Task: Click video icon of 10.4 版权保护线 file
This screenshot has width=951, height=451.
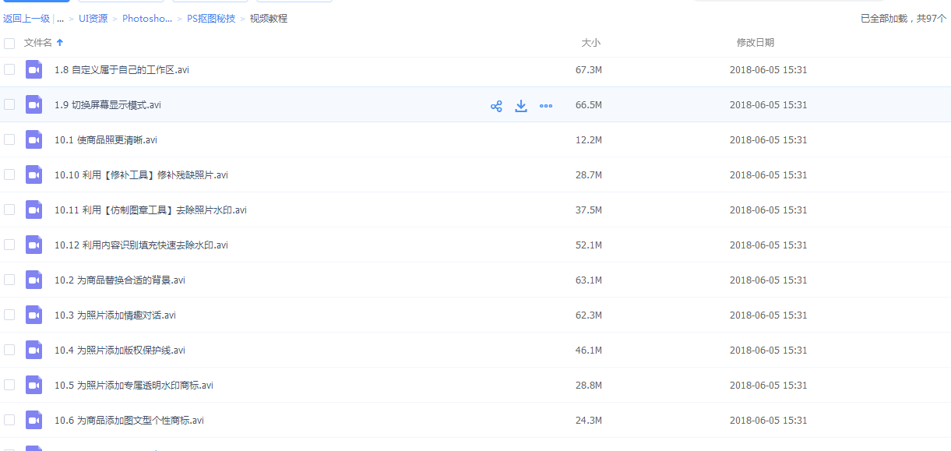Action: [x=33, y=351]
